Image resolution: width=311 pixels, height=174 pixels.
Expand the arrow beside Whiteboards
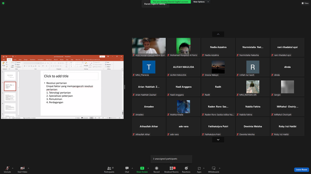[220, 168]
